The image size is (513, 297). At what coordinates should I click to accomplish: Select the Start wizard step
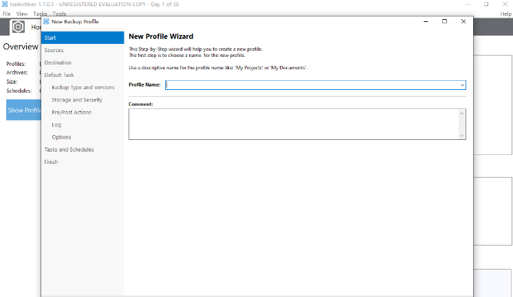coord(82,38)
